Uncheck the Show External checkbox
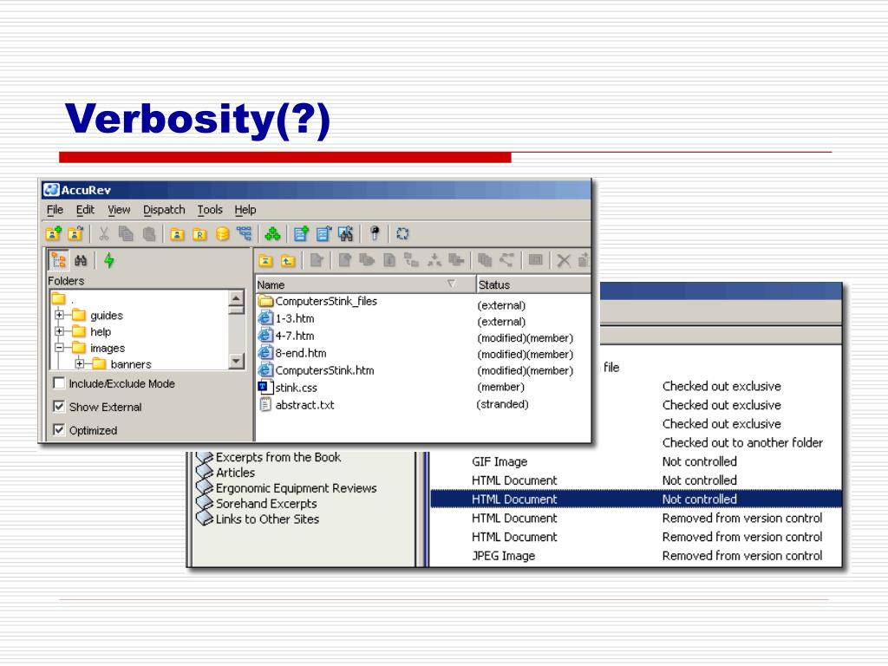Viewport: 888px width, 666px height. (58, 407)
